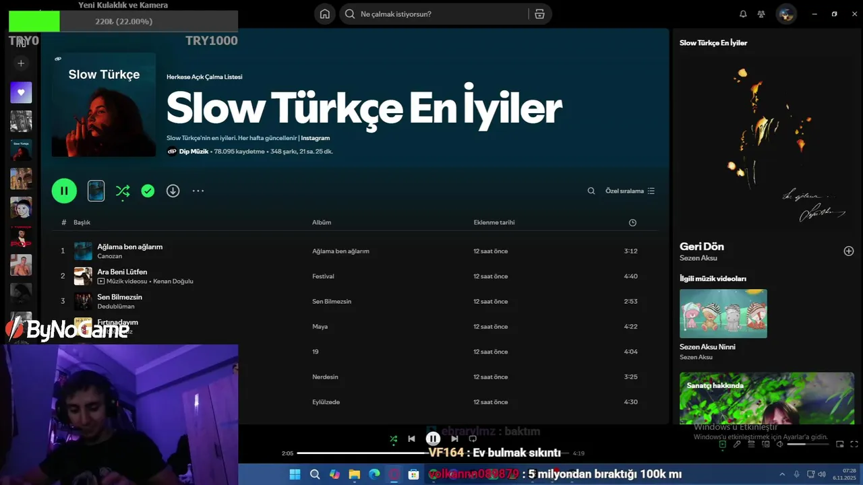Open the notifications bell icon
The width and height of the screenshot is (863, 485).
743,14
